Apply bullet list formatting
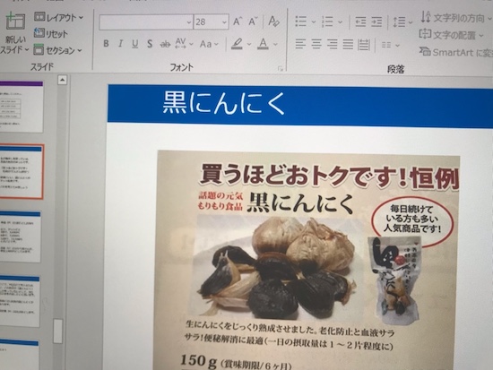The width and height of the screenshot is (493, 370). click(301, 22)
